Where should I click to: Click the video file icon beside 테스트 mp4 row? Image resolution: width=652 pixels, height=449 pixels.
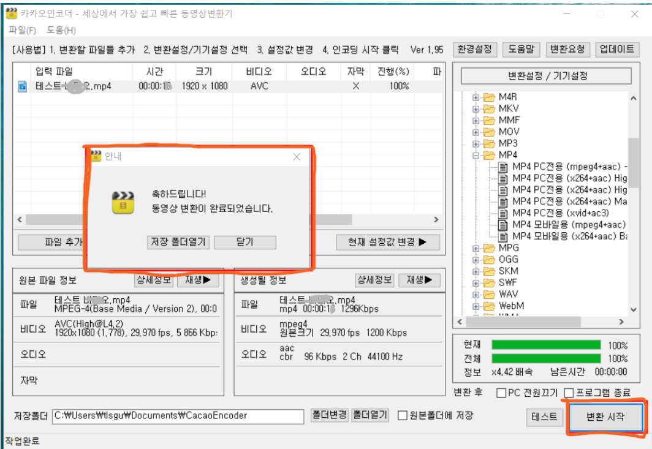click(23, 86)
